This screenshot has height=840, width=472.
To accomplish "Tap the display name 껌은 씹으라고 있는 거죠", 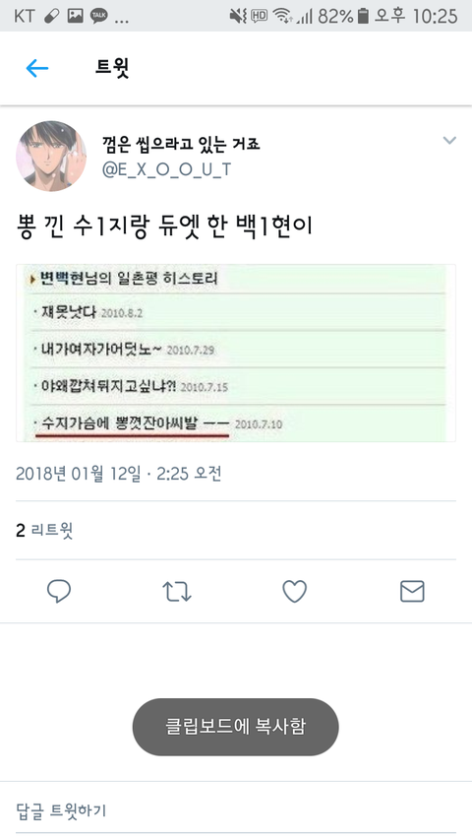I will click(181, 143).
